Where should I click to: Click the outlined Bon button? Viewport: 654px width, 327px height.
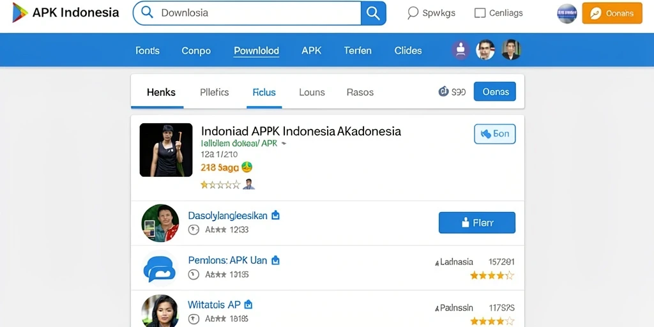click(495, 134)
